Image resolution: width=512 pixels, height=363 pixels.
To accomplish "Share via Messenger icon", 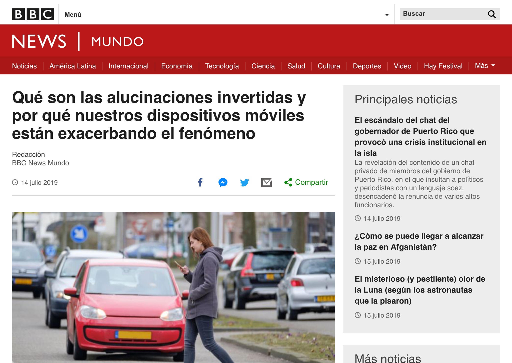I will [x=223, y=182].
